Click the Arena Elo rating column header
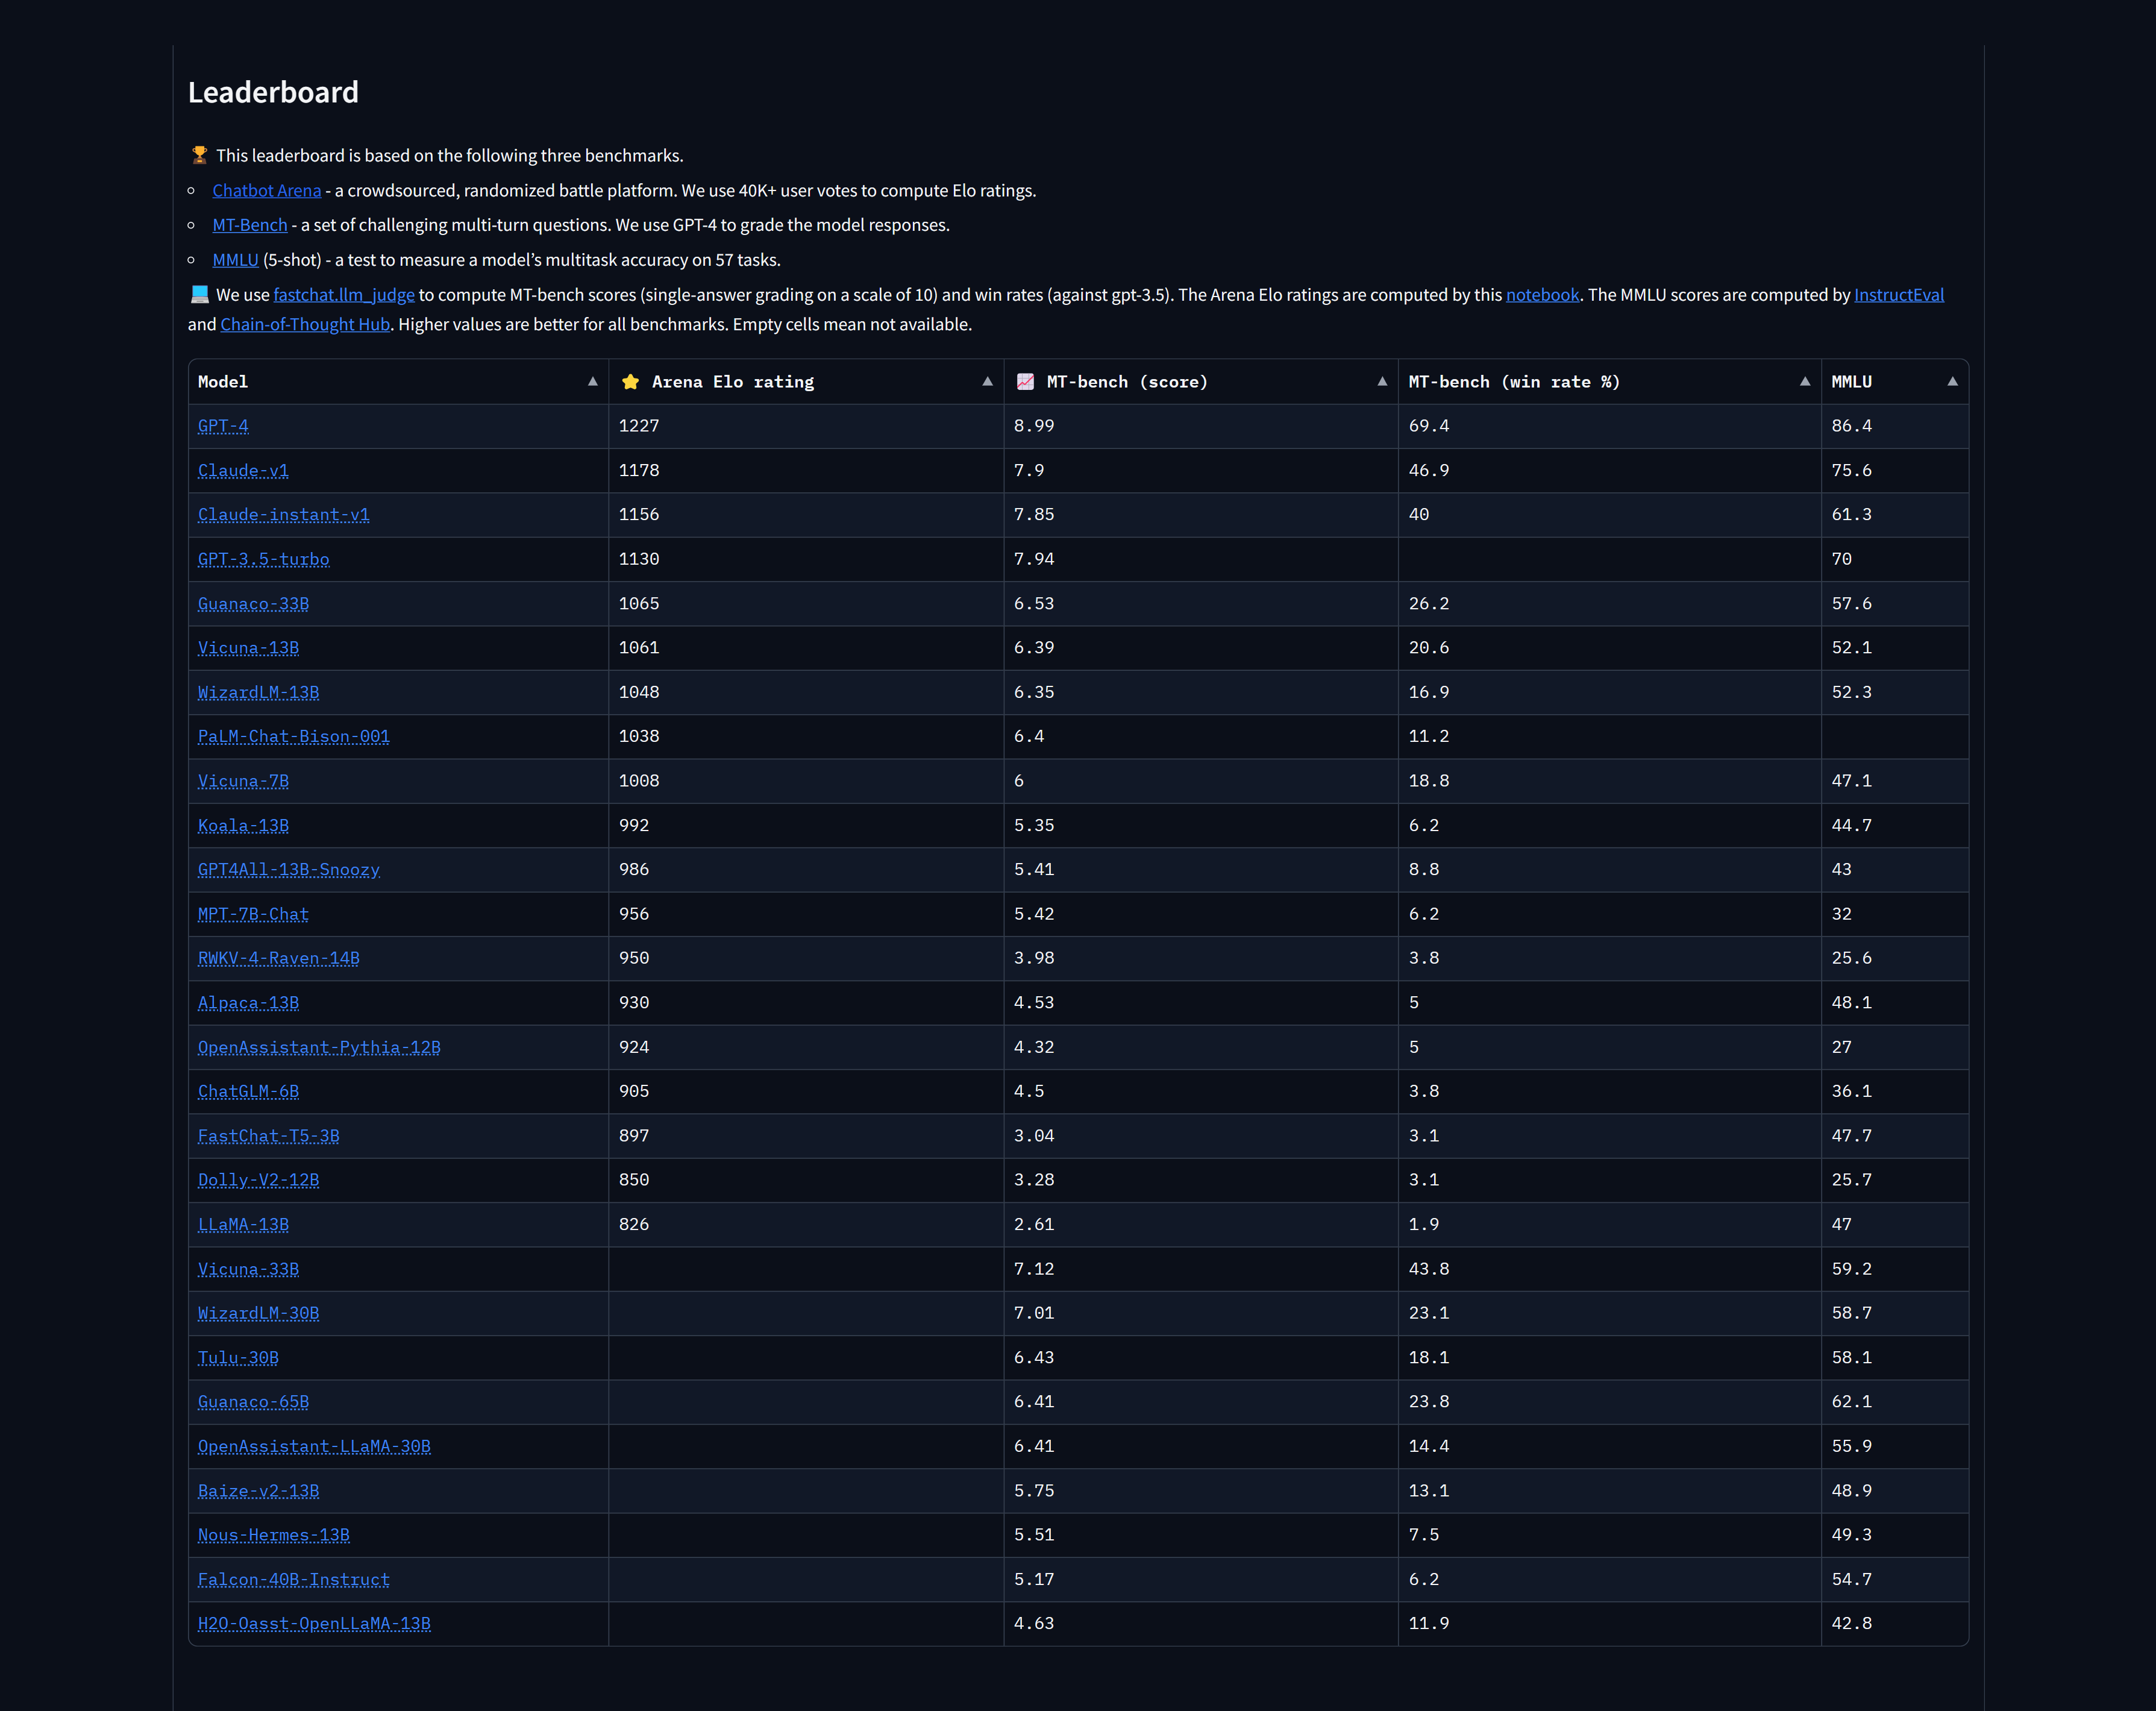The image size is (2156, 1711). [733, 382]
